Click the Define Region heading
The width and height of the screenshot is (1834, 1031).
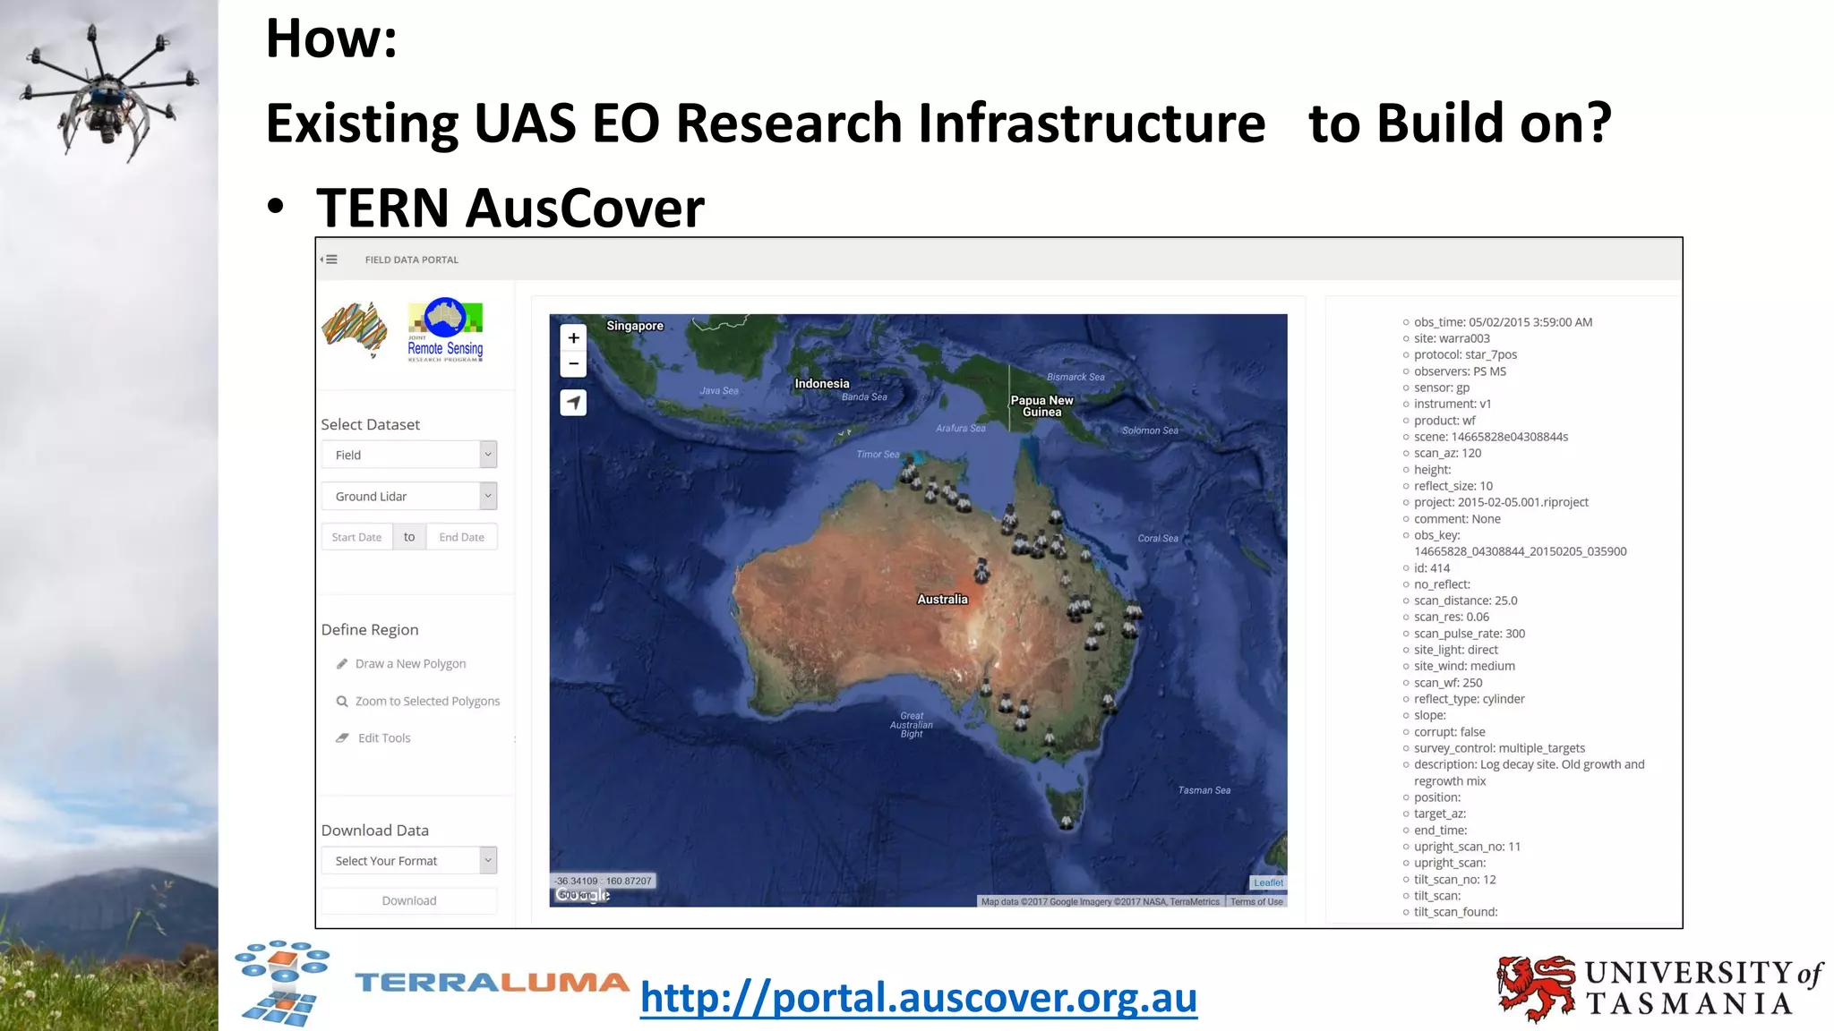click(x=370, y=629)
